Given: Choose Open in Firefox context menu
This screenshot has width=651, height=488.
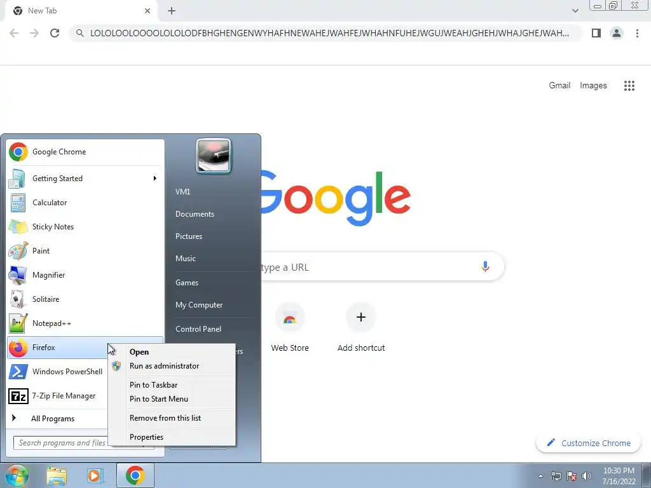Looking at the screenshot, I should point(172,352).
